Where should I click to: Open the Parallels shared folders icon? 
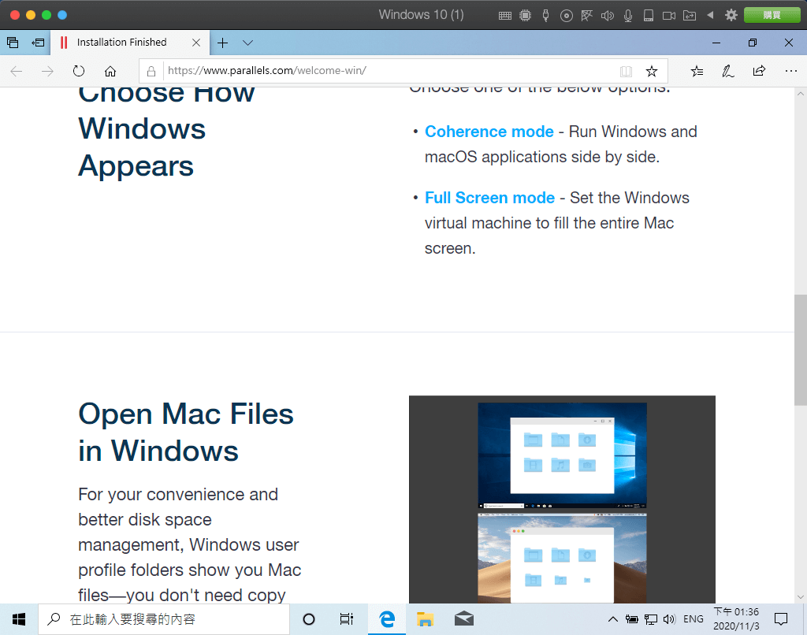click(690, 16)
